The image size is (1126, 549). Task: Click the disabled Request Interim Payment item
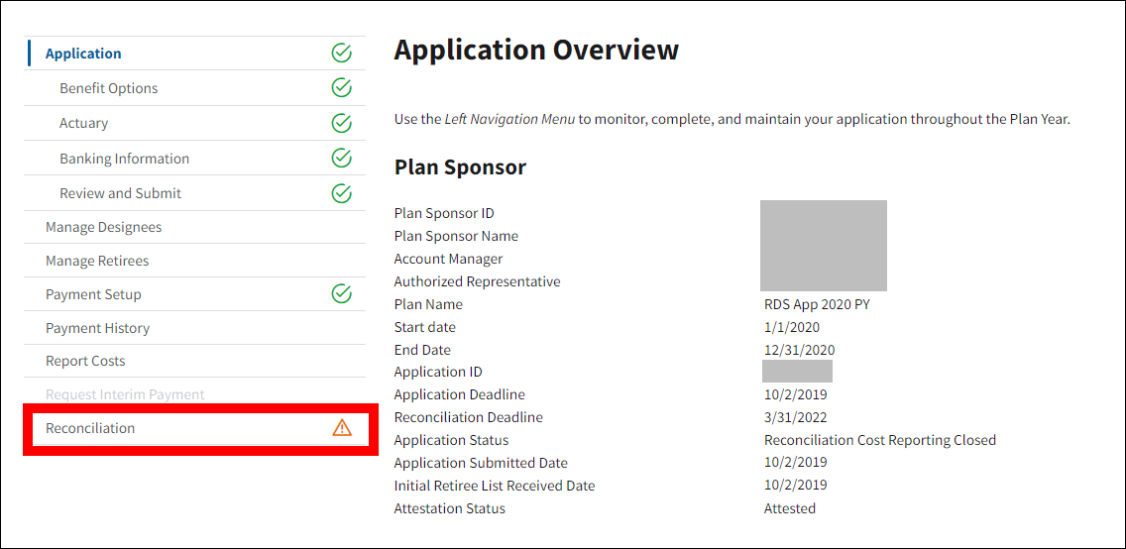click(125, 394)
